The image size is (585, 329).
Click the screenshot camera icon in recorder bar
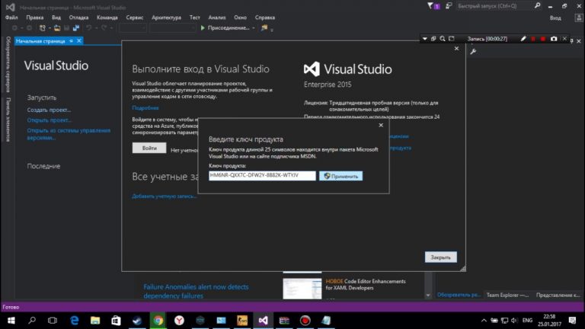[x=554, y=39]
